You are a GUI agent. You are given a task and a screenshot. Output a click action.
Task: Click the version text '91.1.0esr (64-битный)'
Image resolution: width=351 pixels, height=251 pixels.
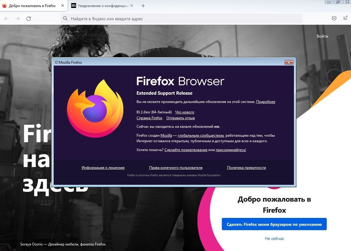pos(154,112)
